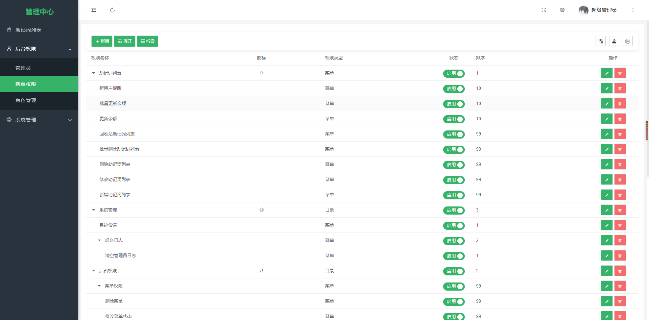Enter fullscreen mode via top bar icon
The image size is (649, 320).
(544, 10)
